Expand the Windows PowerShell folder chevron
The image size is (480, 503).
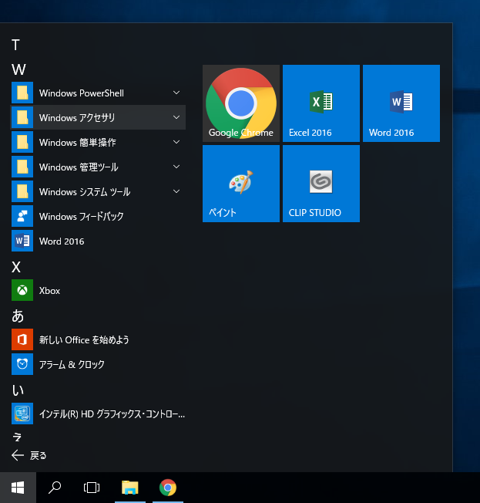(176, 93)
